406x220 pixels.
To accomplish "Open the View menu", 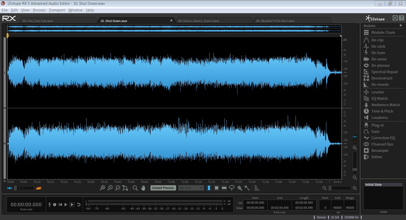I will pos(25,10).
